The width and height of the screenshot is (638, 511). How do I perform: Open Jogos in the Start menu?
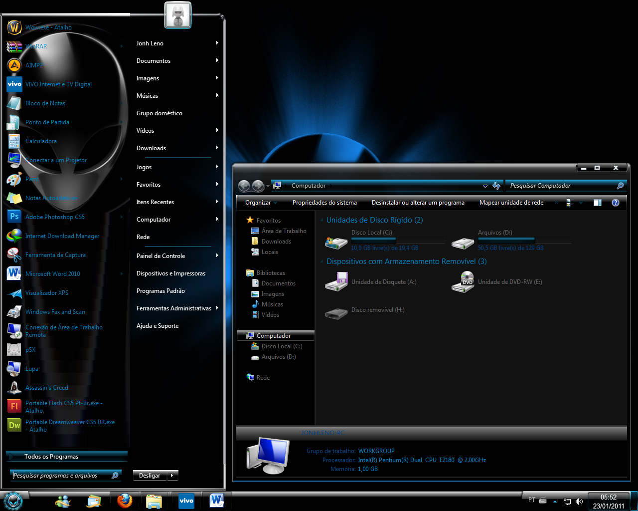[x=144, y=167]
